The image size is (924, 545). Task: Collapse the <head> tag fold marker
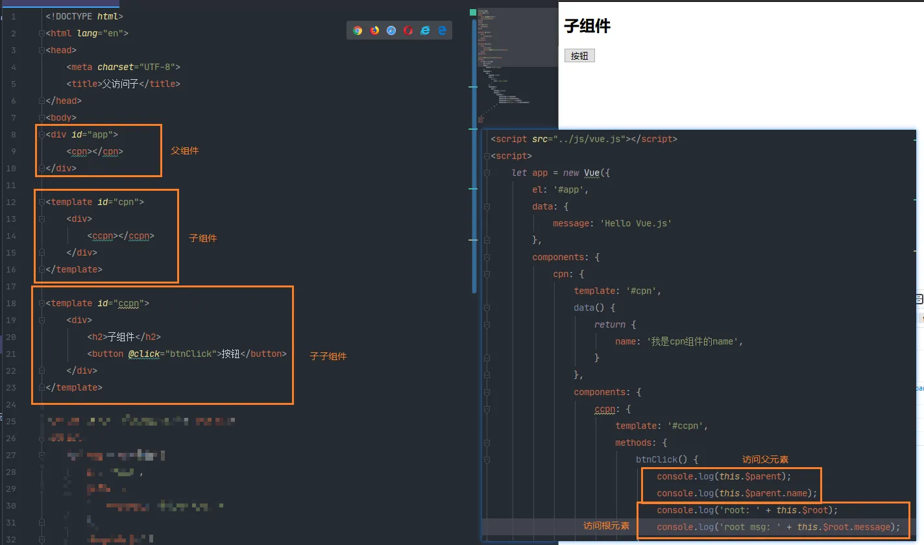[42, 50]
